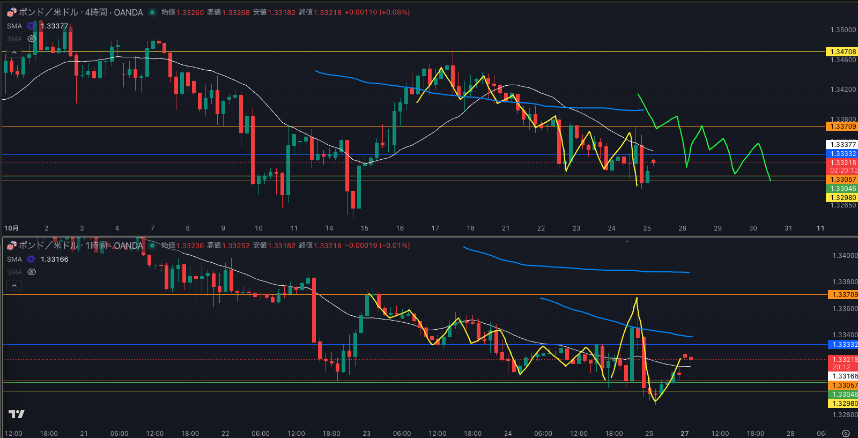The image size is (858, 438).
Task: Click the green market status dot on the 4-hour chart
Action: tap(152, 12)
